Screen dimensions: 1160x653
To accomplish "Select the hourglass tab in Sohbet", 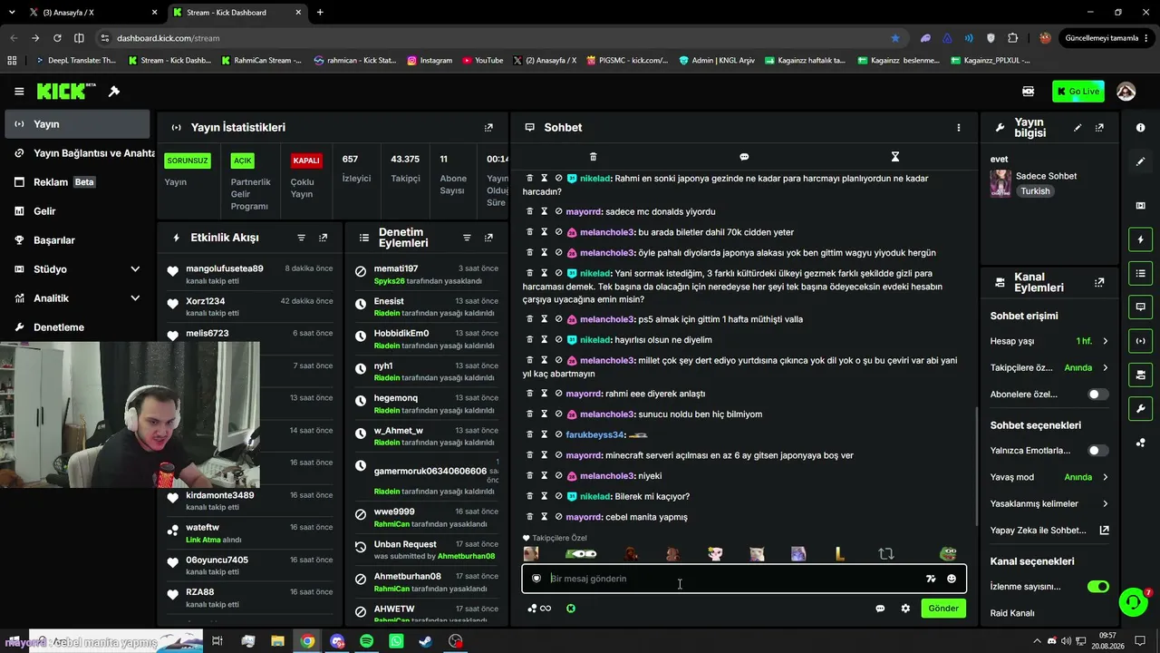I will [894, 157].
